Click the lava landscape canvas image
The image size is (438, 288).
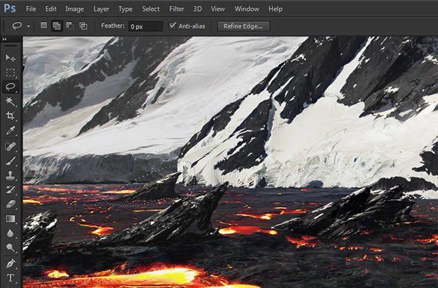pos(231,162)
